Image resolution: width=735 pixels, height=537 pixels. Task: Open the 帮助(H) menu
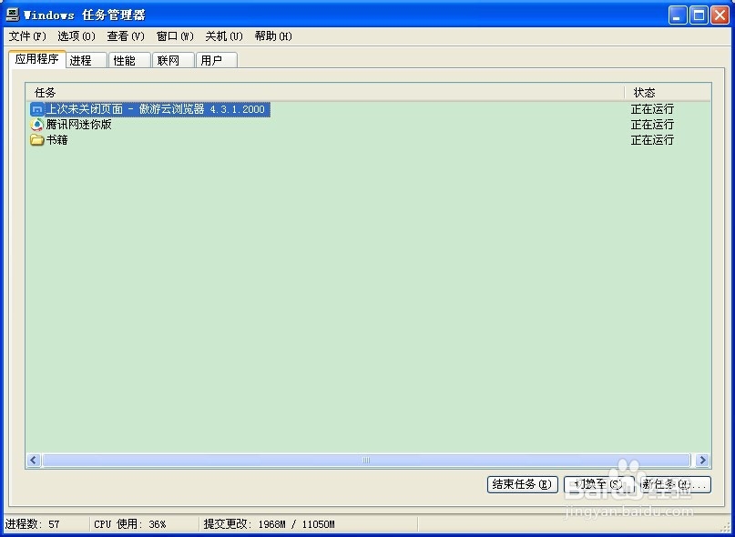coord(273,36)
